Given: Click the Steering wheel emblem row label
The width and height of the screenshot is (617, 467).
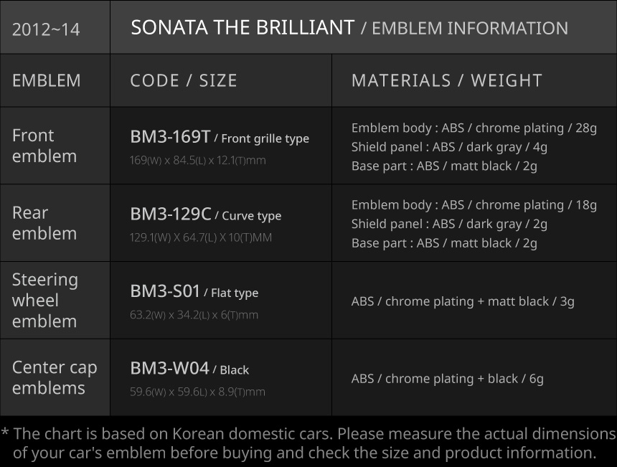Looking at the screenshot, I should (x=45, y=300).
